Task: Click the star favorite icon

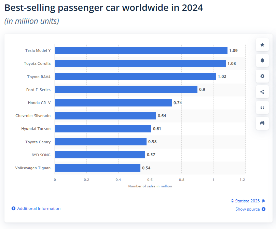Action: click(262, 45)
